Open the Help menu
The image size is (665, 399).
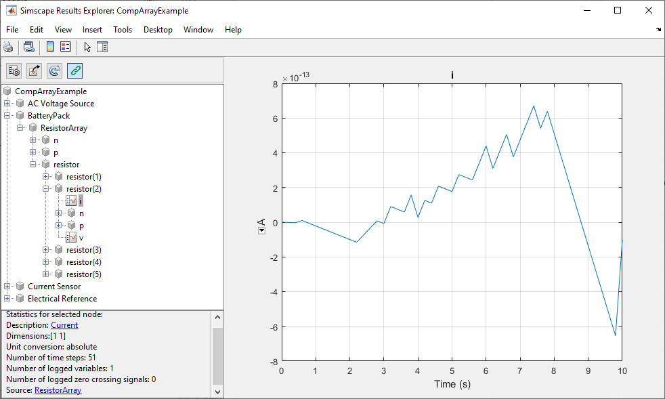[233, 29]
